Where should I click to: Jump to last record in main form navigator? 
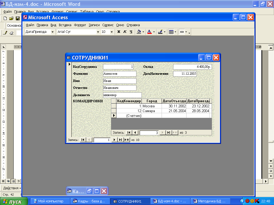120,140
